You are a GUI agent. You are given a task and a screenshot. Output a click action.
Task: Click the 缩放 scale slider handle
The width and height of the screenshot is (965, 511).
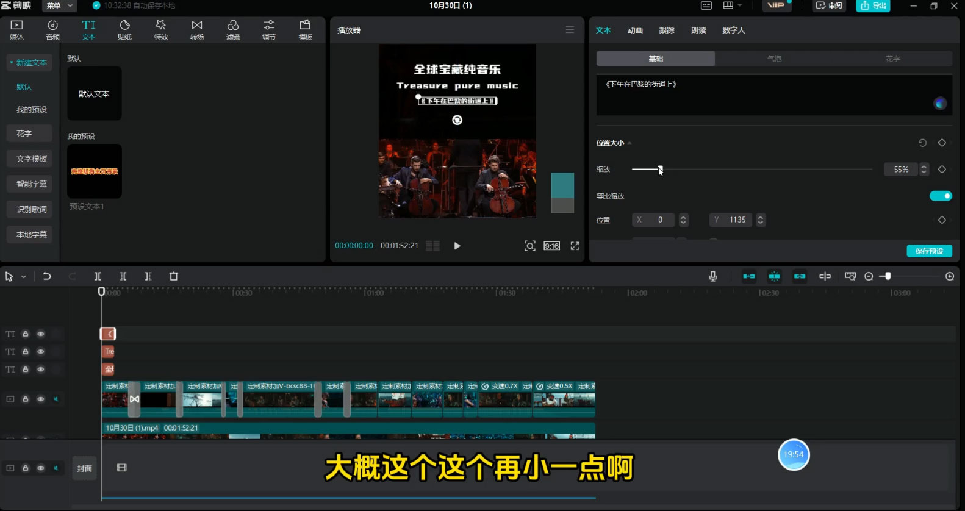click(x=659, y=169)
